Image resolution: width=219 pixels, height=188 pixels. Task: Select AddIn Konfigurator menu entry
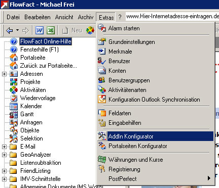tap(155, 136)
